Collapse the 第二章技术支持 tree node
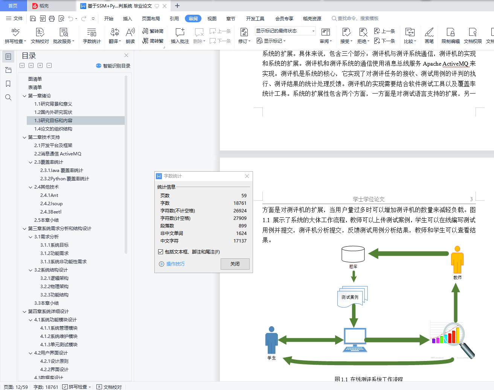Viewport: 494px width, 390px height. point(24,137)
